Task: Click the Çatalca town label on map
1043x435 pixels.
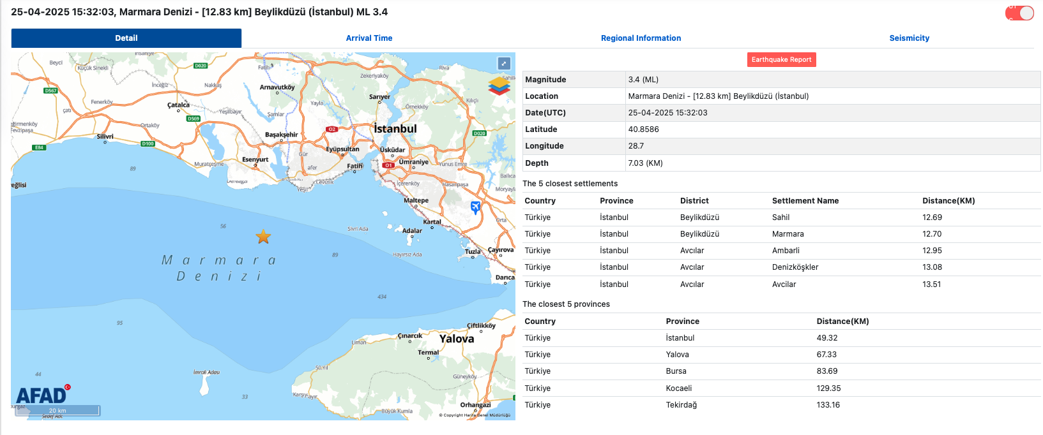Action: (178, 105)
